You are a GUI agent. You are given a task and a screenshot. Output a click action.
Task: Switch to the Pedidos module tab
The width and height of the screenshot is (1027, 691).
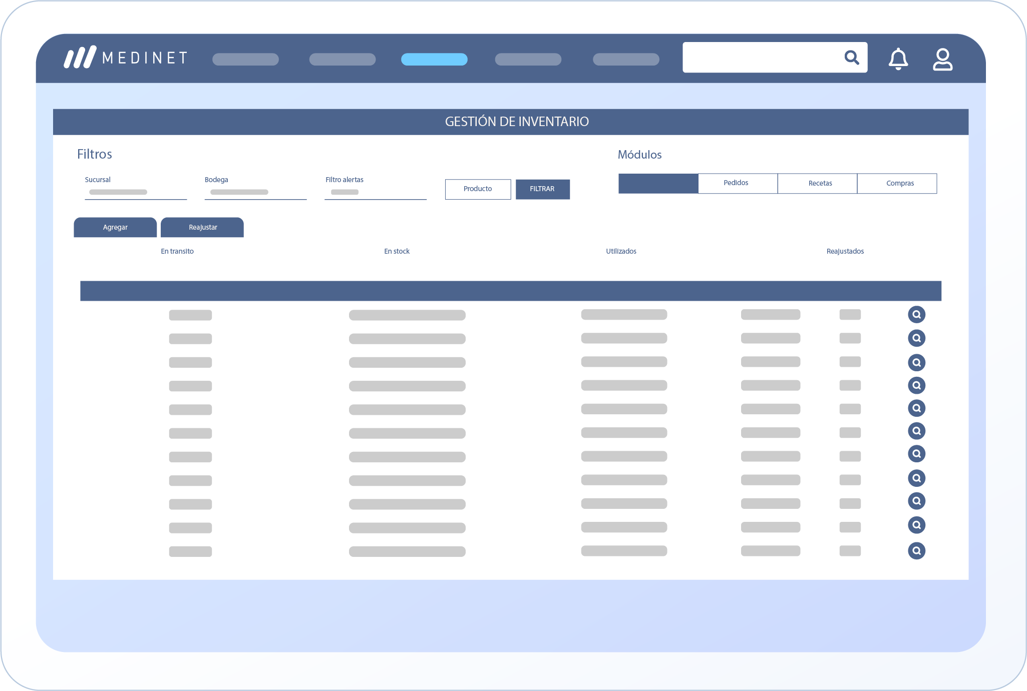pos(737,183)
